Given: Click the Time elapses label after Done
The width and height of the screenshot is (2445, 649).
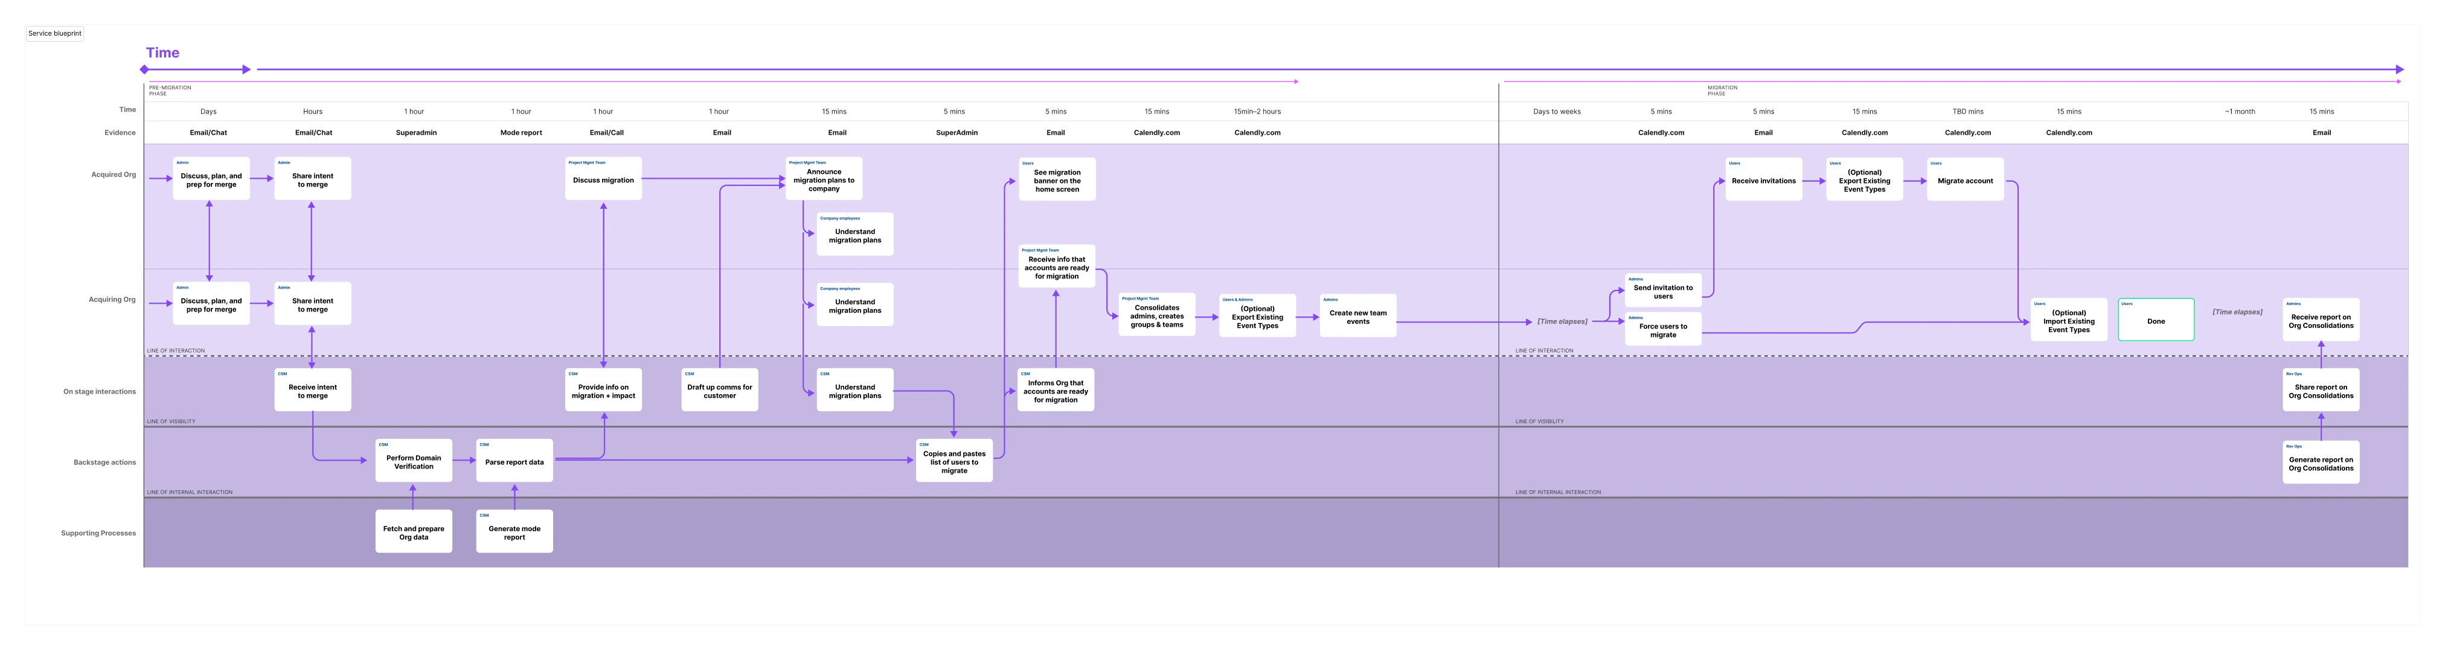Looking at the screenshot, I should point(2237,312).
